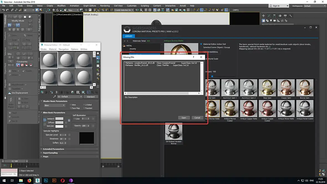Open the 01 - Default material name dropdown
This screenshot has height=184, width=327.
[x=70, y=97]
